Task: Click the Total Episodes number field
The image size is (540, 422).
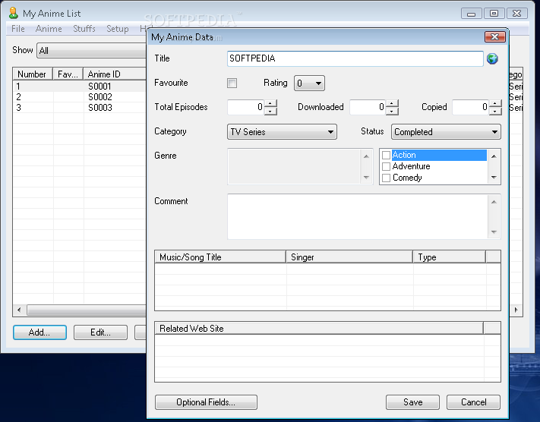Action: pyautogui.click(x=246, y=107)
